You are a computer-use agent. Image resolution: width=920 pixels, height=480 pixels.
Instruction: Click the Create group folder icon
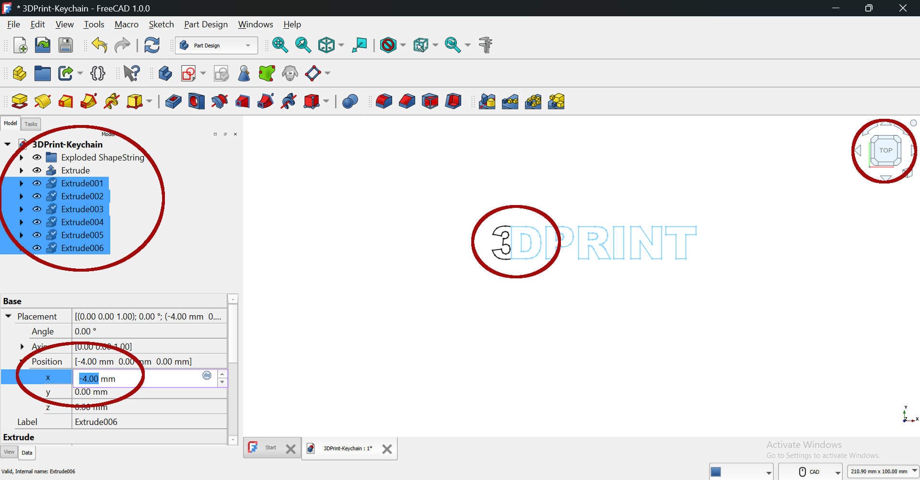(43, 73)
